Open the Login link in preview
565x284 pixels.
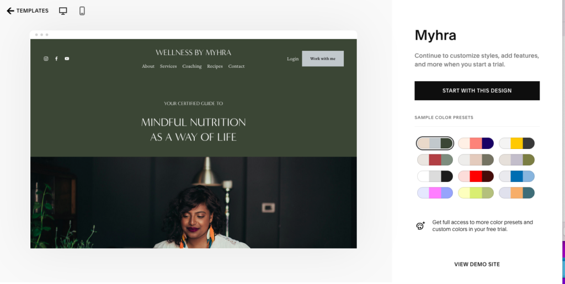pos(292,59)
